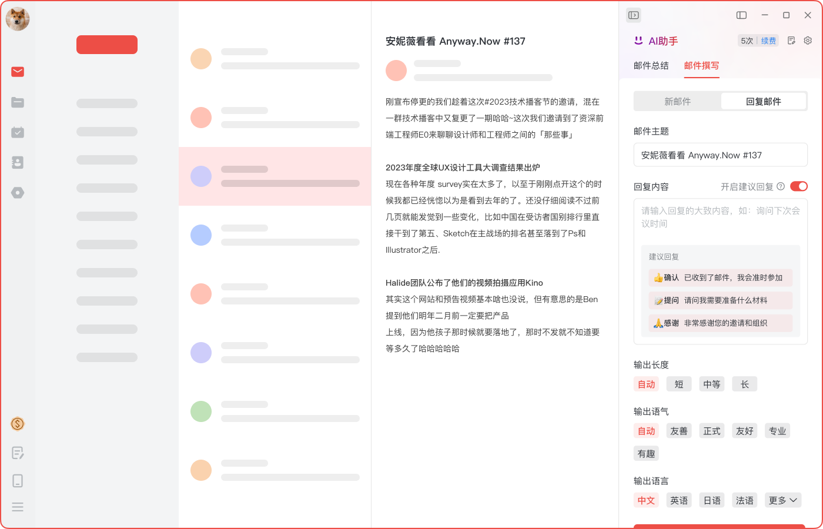This screenshot has height=529, width=823.
Task: Click the golden coin icon near the bottom sidebar
Action: tap(17, 423)
